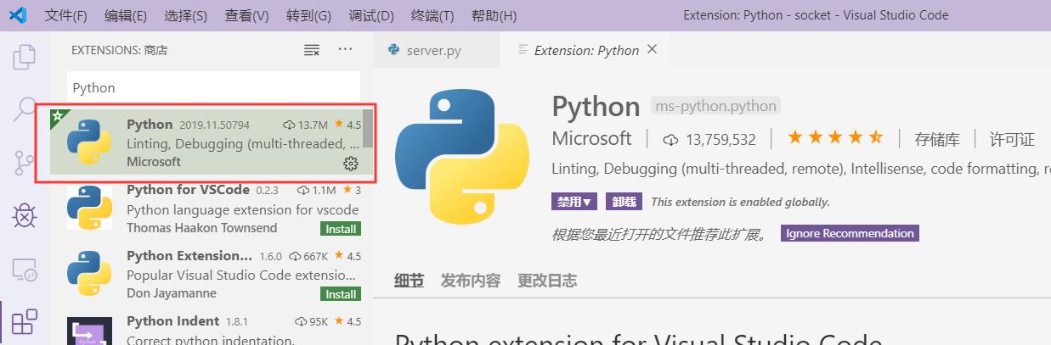Click Don Jayamanne publisher name
The height and width of the screenshot is (345, 1051).
click(172, 293)
